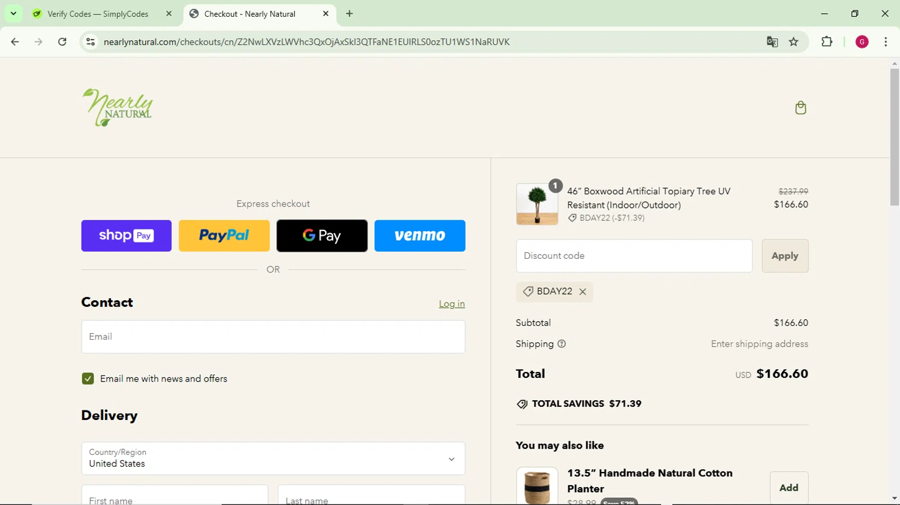Choose Venmo express checkout
The width and height of the screenshot is (900, 505).
click(x=420, y=235)
